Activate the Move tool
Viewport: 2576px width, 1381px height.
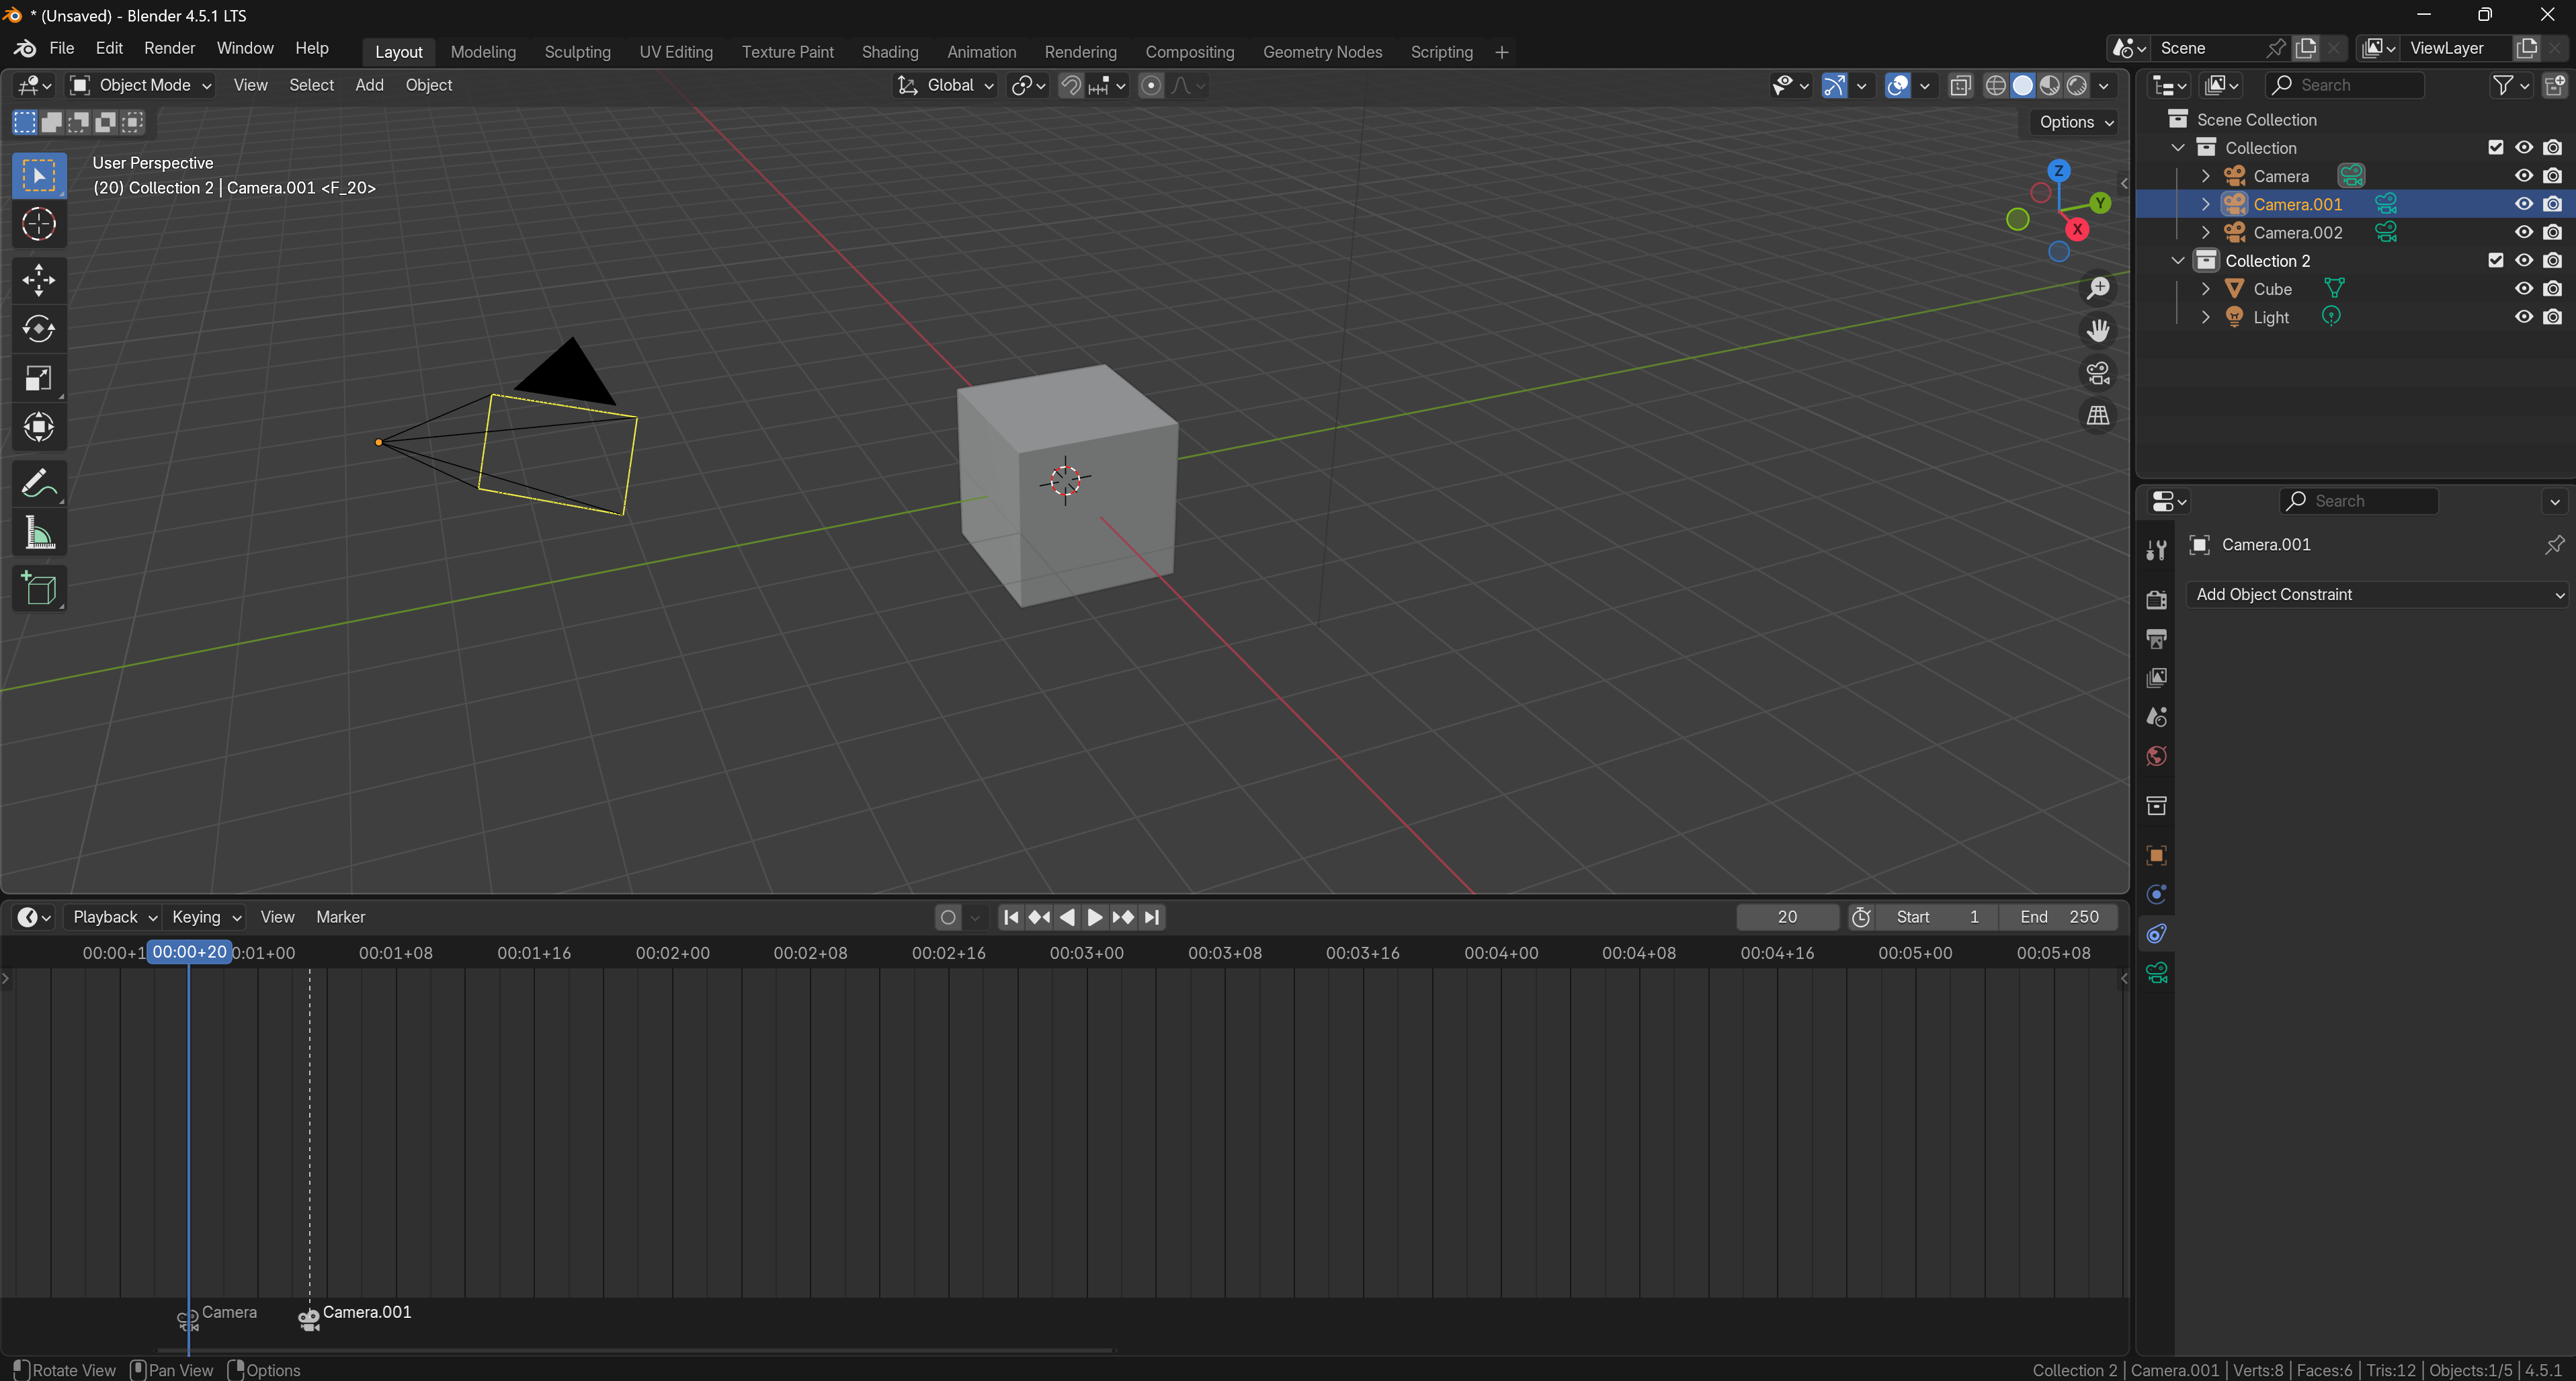[39, 280]
